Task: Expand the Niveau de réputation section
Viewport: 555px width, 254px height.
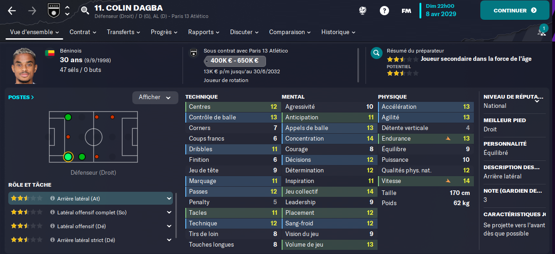Action: point(537,101)
